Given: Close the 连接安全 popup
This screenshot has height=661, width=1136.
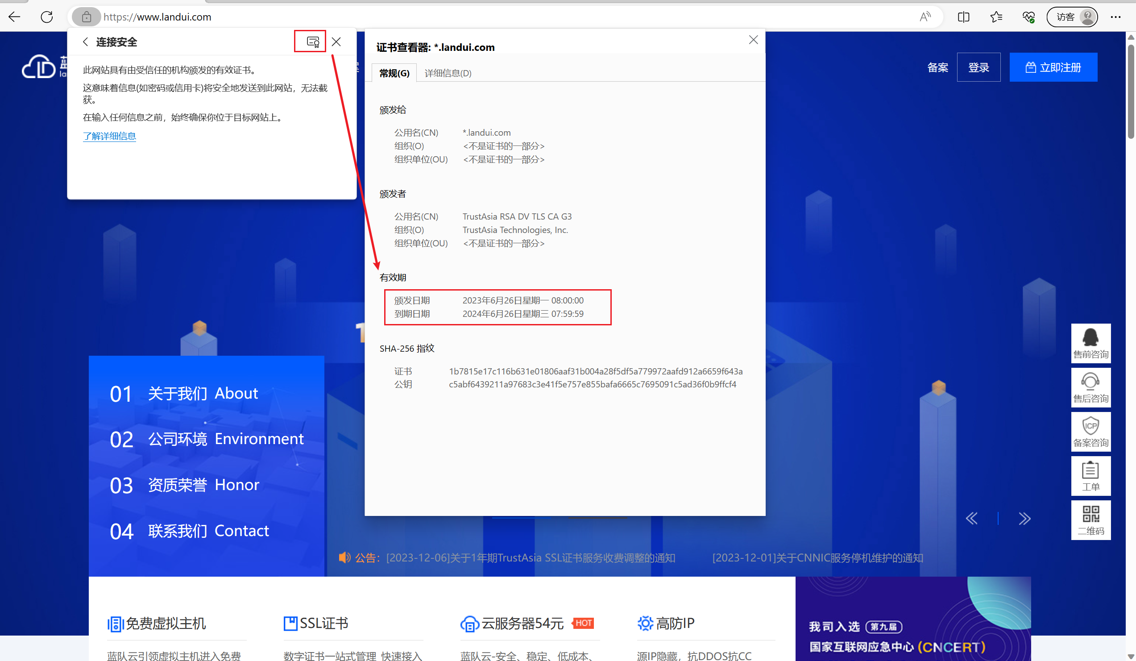Looking at the screenshot, I should pyautogui.click(x=336, y=42).
